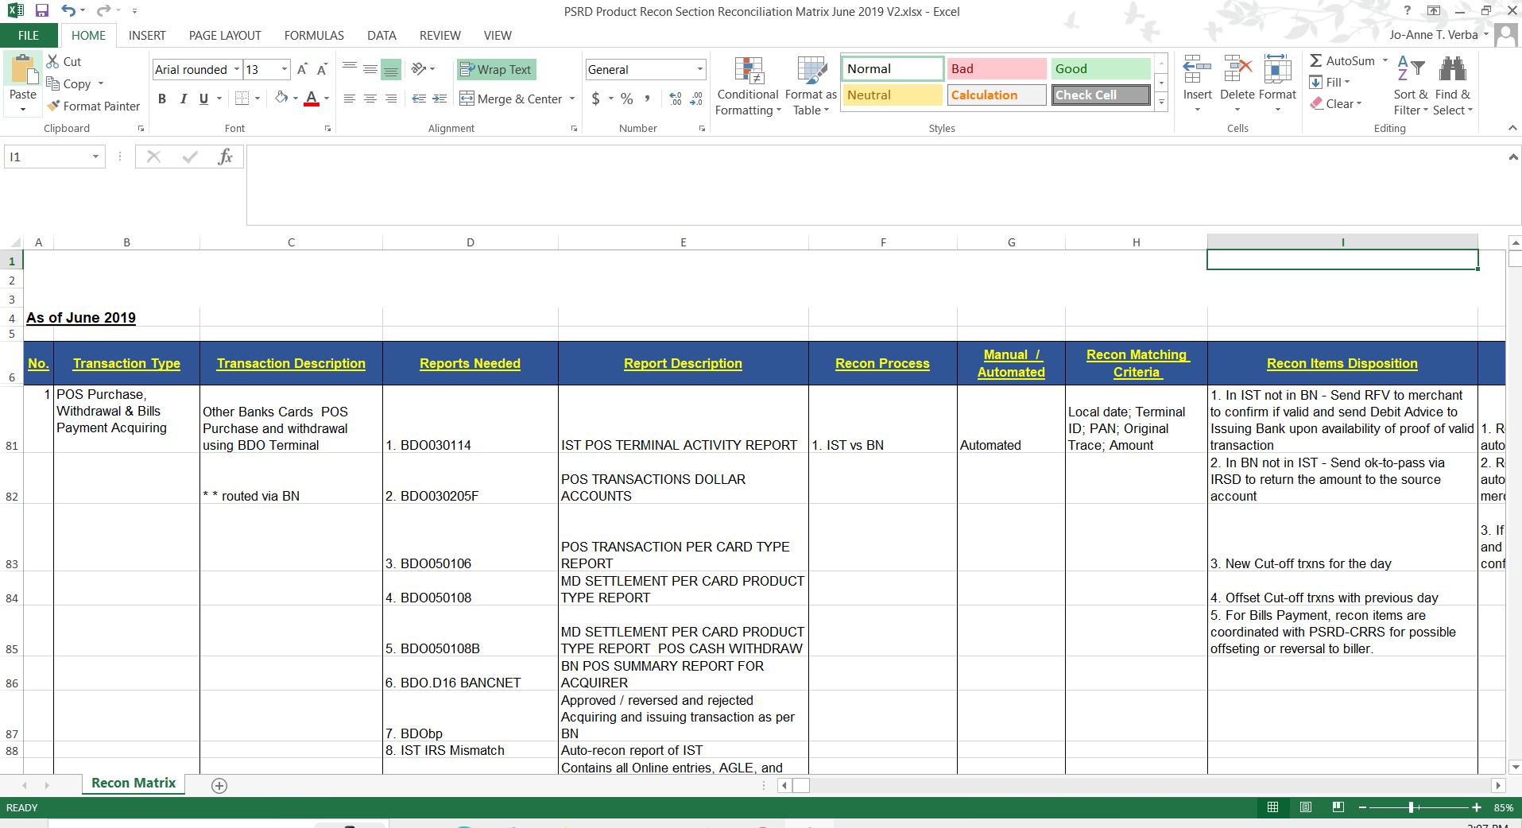Open Sort & Filter menu

point(1411,86)
